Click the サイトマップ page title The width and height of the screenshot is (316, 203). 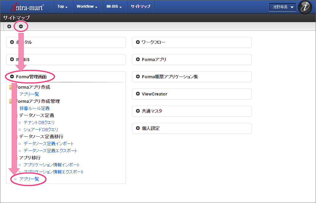click(16, 18)
